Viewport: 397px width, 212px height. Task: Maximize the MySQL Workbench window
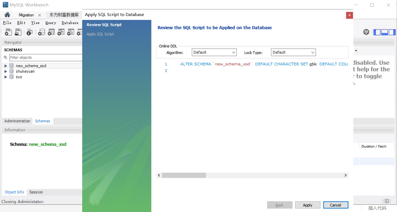tap(372, 5)
